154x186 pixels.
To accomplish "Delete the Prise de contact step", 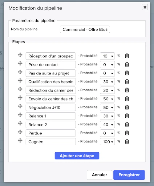I will pos(127,64).
